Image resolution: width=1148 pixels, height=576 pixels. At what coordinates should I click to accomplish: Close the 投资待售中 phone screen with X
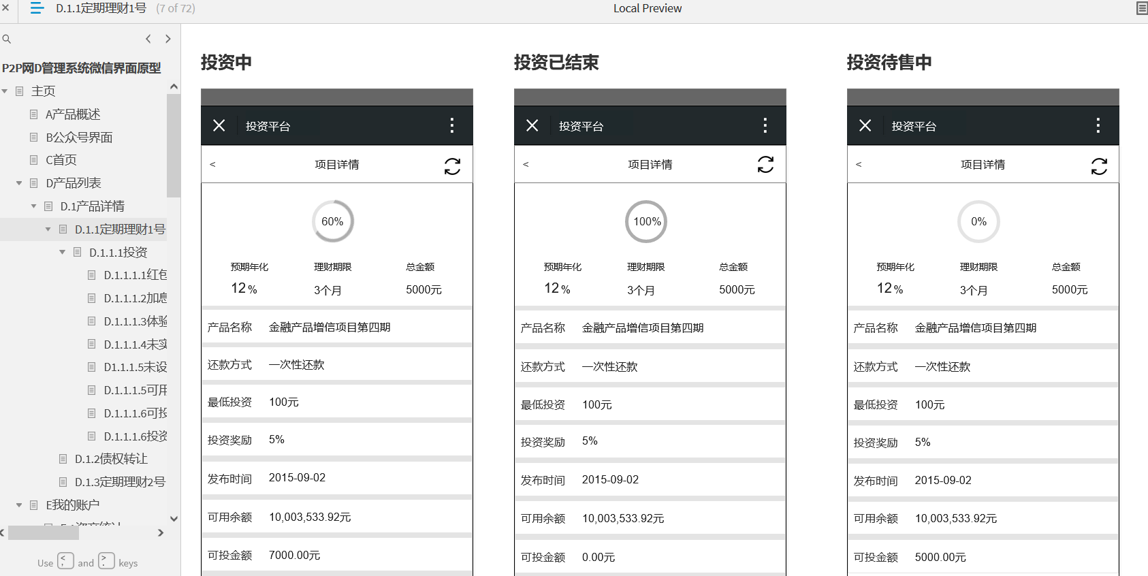tap(865, 125)
